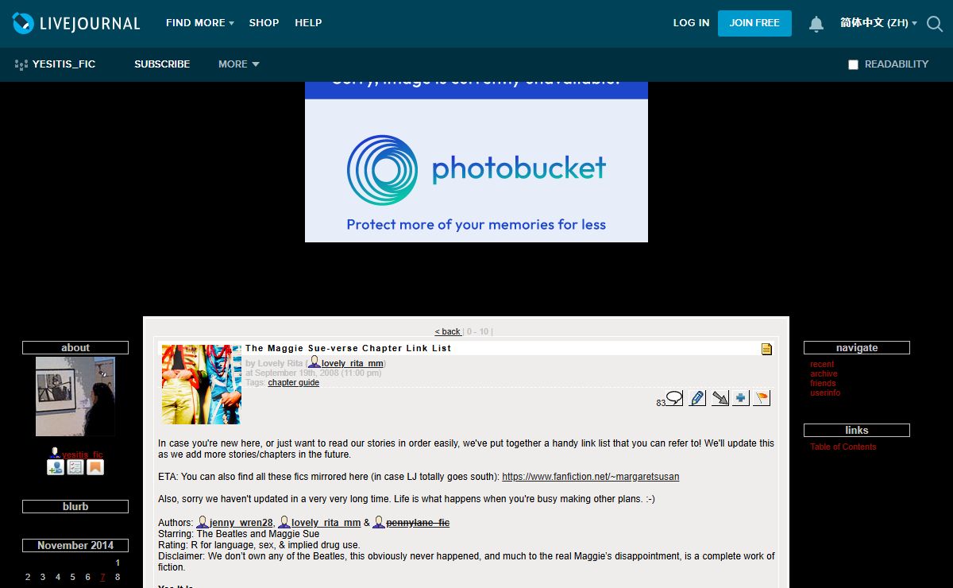Click the Photobucket banner image
The image size is (953, 588).
pyautogui.click(x=476, y=162)
